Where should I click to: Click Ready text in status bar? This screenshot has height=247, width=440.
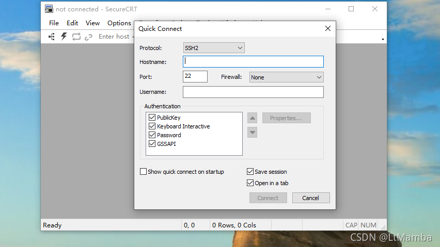(x=52, y=225)
